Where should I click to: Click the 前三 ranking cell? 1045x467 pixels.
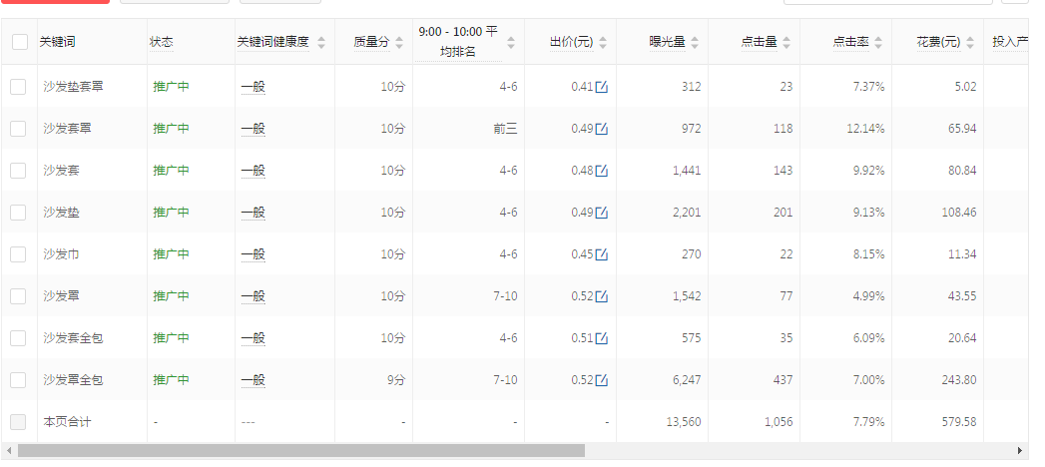click(x=505, y=129)
